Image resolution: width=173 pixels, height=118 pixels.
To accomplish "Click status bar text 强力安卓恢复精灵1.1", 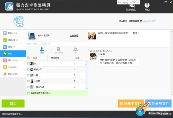I will 12,114.
